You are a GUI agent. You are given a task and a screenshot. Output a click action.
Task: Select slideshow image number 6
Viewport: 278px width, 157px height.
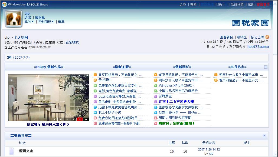pyautogui.click(x=86, y=119)
